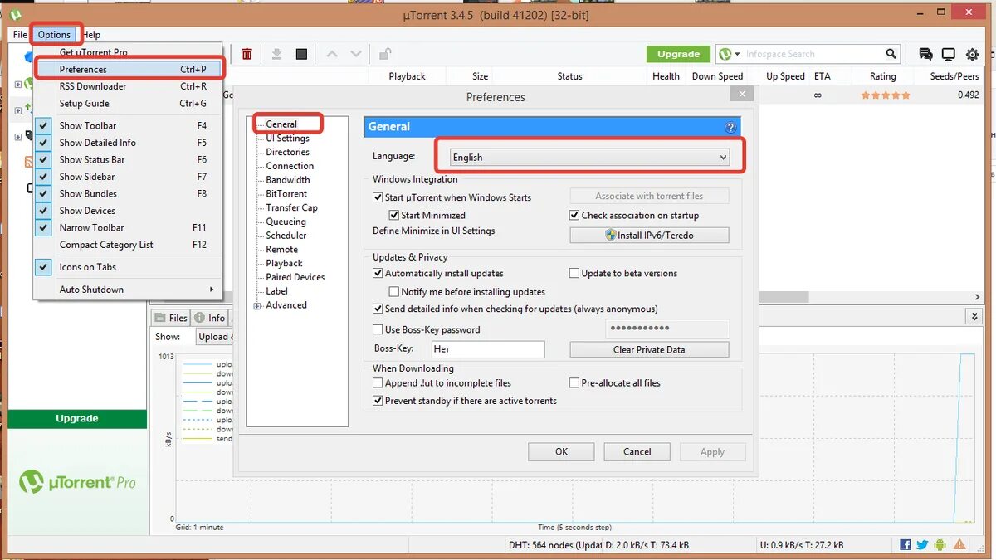The image size is (996, 560).
Task: Enable Update to beta versions
Action: tap(574, 273)
